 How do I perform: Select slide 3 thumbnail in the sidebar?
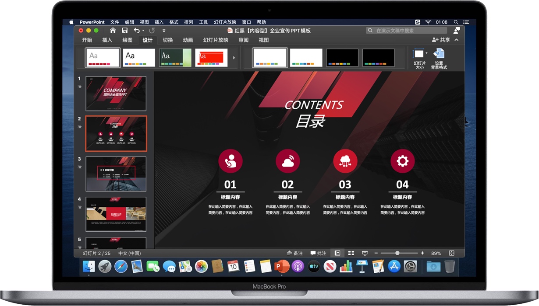[116, 174]
